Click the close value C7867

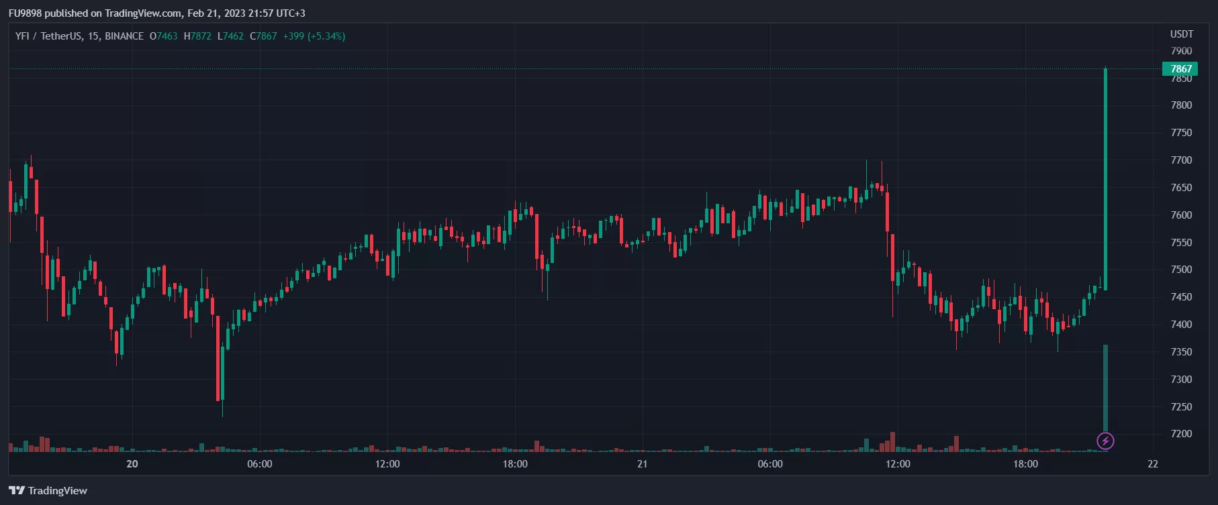pyautogui.click(x=263, y=36)
